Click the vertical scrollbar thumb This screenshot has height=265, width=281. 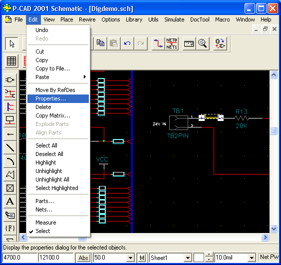[x=274, y=130]
